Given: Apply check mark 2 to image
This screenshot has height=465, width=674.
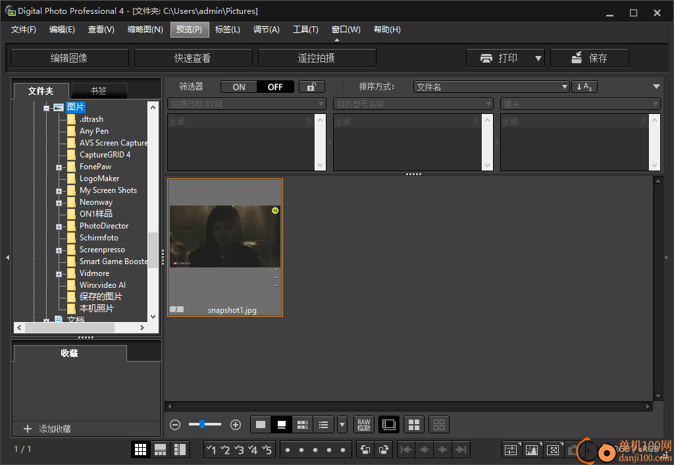Looking at the screenshot, I should click(225, 450).
